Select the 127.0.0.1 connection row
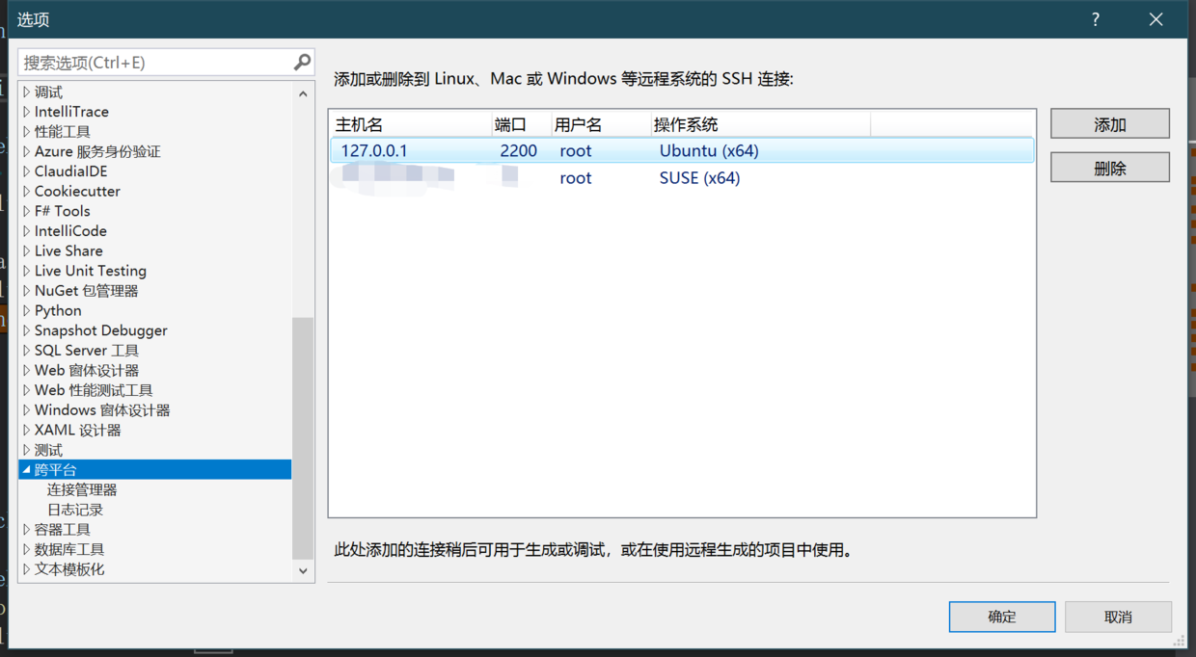 click(x=682, y=150)
